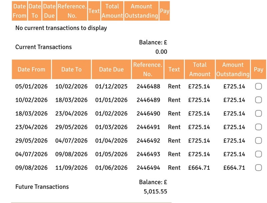Image resolution: width=267 pixels, height=203 pixels.
Task: Click Amount Outstanding header in future transactions table
Action: (x=233, y=69)
